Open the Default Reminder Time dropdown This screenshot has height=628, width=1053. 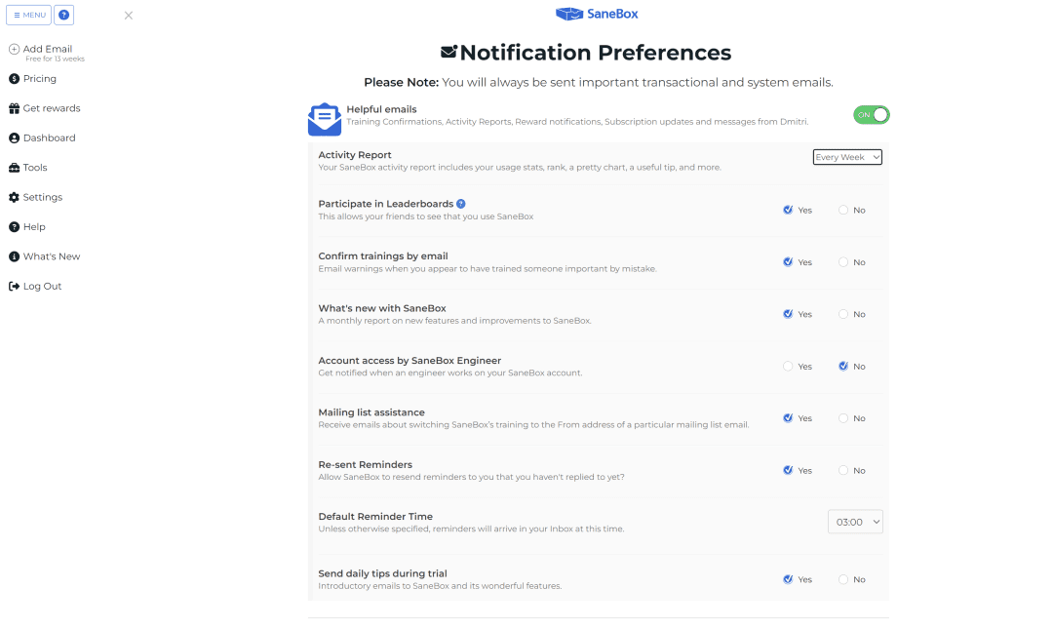tap(855, 521)
